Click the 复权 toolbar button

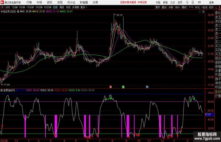(x=158, y=7)
